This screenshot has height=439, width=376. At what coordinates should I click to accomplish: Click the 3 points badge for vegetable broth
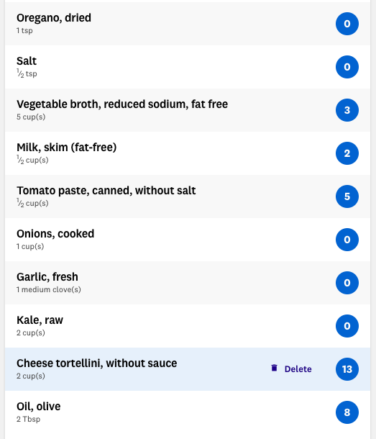[x=347, y=110]
